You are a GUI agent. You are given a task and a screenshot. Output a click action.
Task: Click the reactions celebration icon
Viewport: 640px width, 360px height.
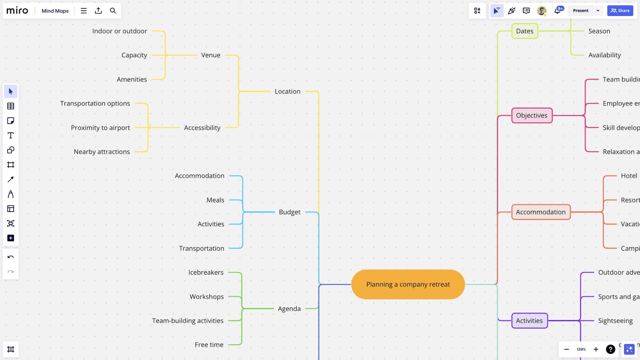click(x=512, y=11)
